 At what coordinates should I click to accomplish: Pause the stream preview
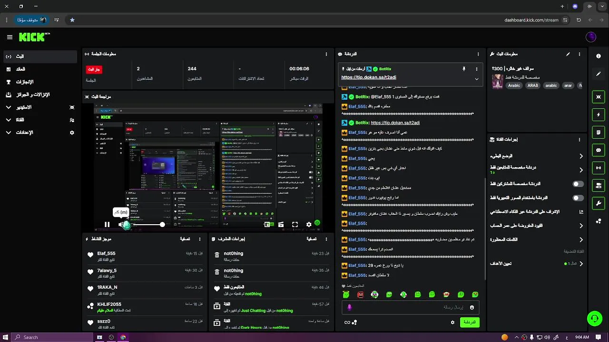point(107,225)
